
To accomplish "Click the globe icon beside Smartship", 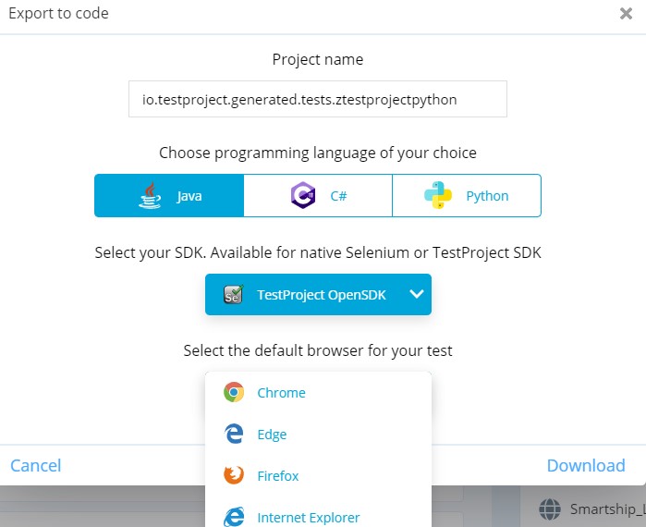I will [x=551, y=508].
